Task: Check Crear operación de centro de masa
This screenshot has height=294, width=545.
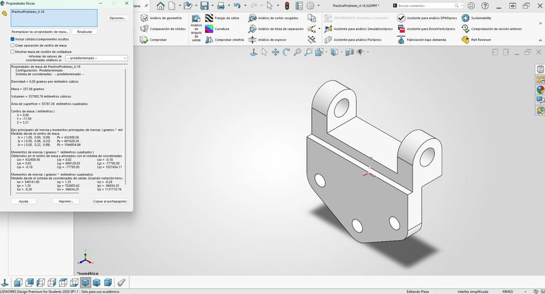Action: click(12, 45)
